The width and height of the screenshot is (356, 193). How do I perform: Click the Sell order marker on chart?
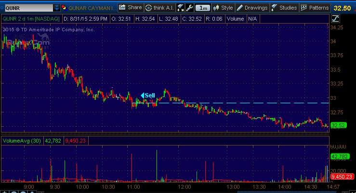pyautogui.click(x=148, y=95)
